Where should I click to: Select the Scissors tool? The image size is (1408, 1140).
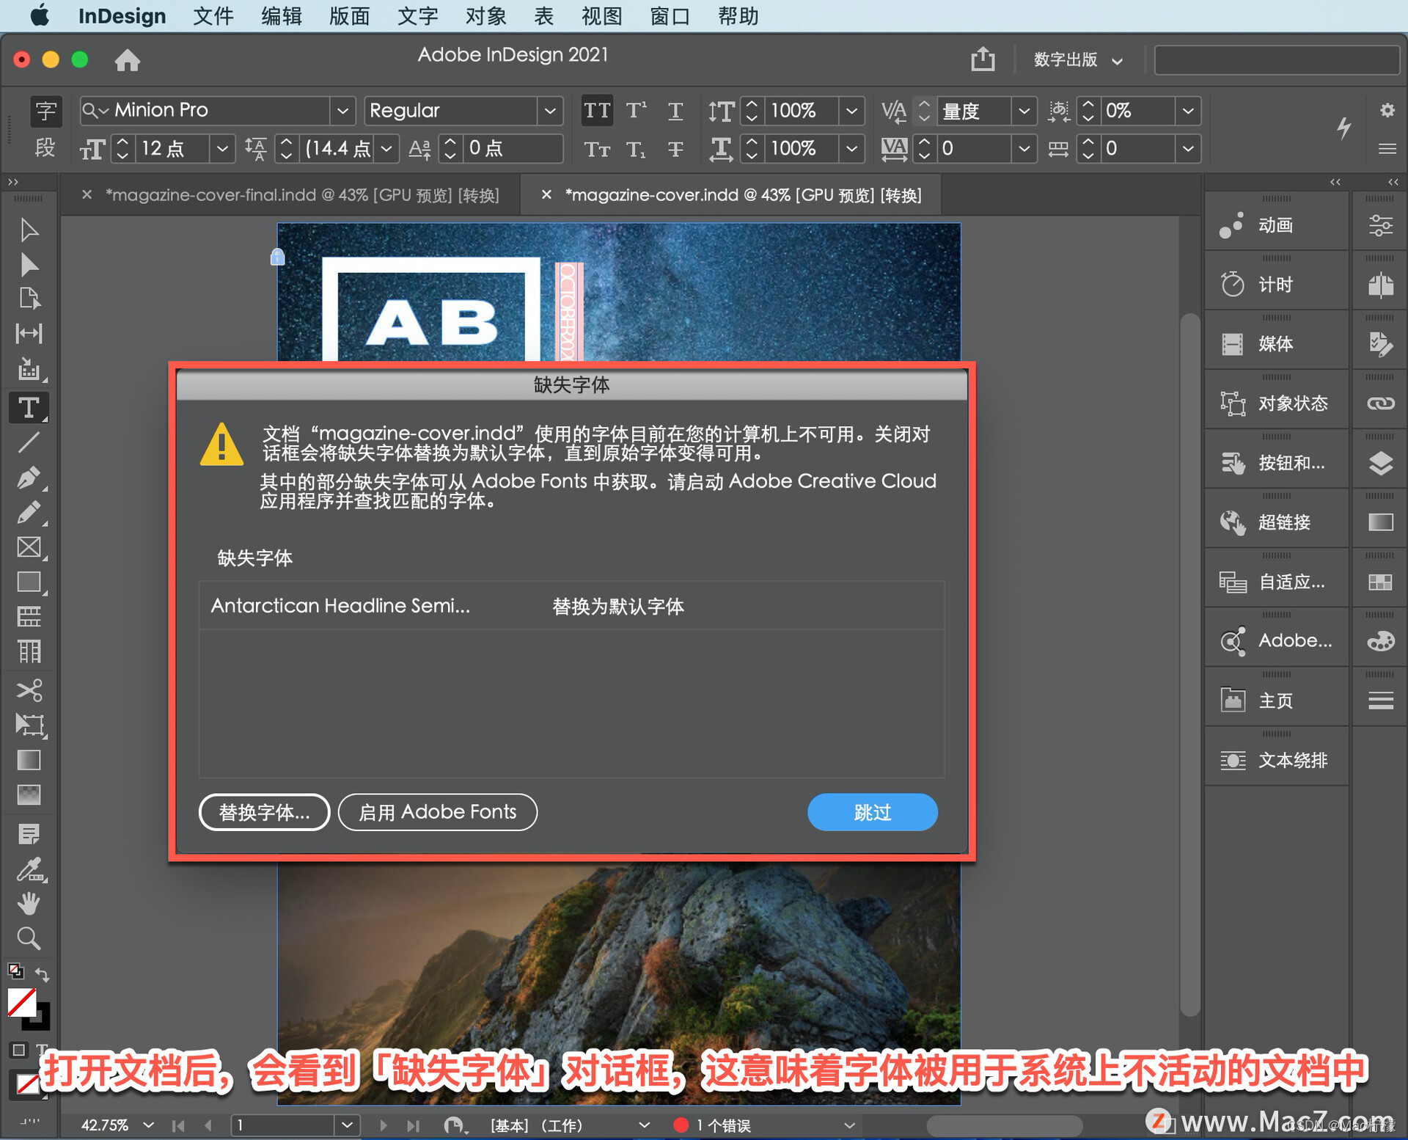(29, 690)
